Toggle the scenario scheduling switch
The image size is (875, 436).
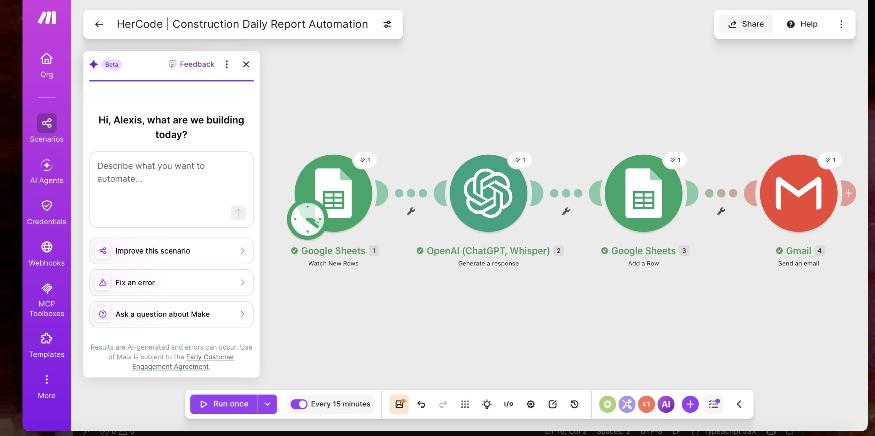pos(299,404)
